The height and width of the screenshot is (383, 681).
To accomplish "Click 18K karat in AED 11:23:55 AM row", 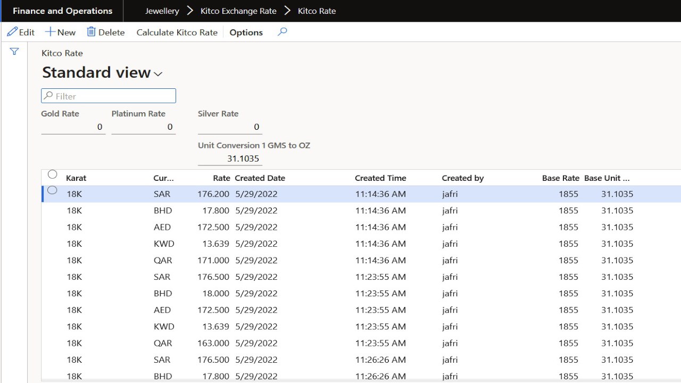I will coord(74,310).
